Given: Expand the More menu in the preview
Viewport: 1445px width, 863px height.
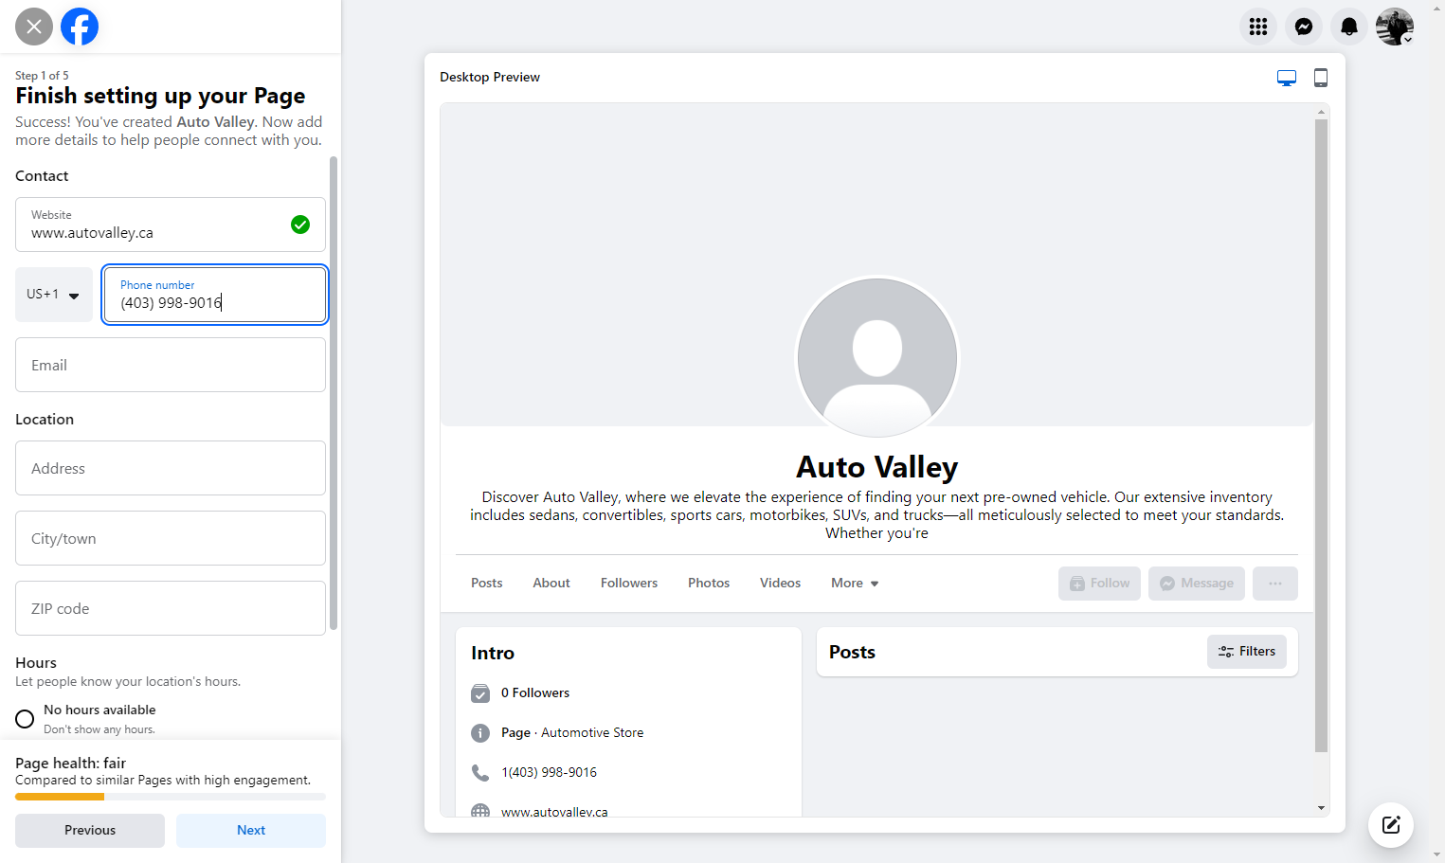Looking at the screenshot, I should click(x=855, y=584).
